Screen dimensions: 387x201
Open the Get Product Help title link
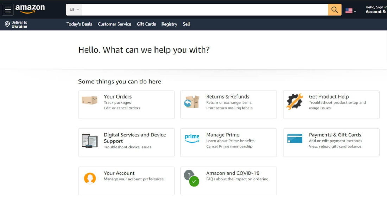point(329,97)
